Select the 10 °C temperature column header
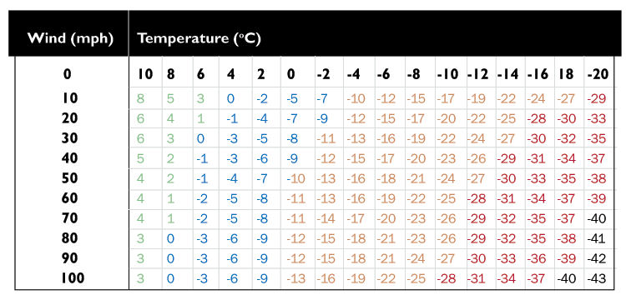The width and height of the screenshot is (626, 300). click(146, 74)
